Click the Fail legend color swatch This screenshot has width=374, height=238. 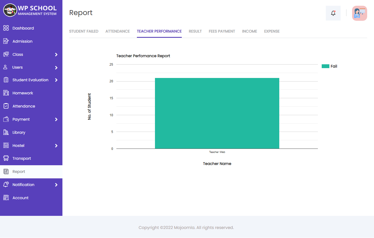coord(325,66)
